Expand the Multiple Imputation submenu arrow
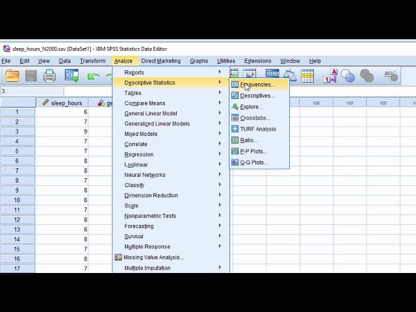Viewport: 416px width, 312px height. [x=220, y=267]
